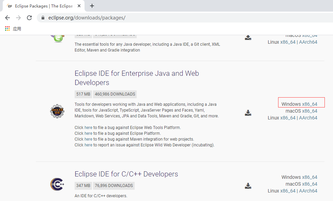
Task: Click the C/C++ package logo
Action: (x=57, y=184)
